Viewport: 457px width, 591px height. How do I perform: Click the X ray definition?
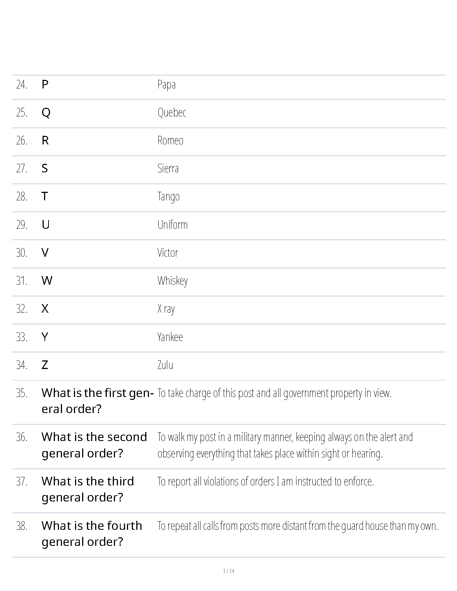166,309
